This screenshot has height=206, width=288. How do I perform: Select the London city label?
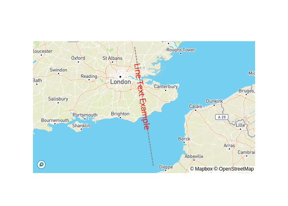coord(121,82)
